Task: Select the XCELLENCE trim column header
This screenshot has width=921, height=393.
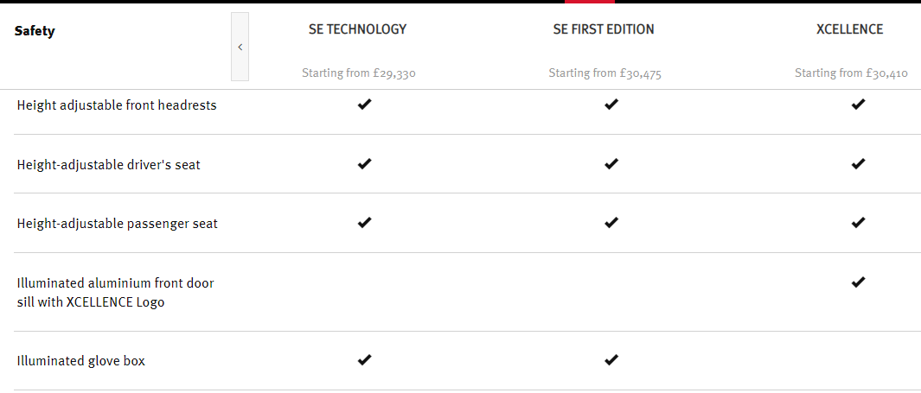Action: 849,29
